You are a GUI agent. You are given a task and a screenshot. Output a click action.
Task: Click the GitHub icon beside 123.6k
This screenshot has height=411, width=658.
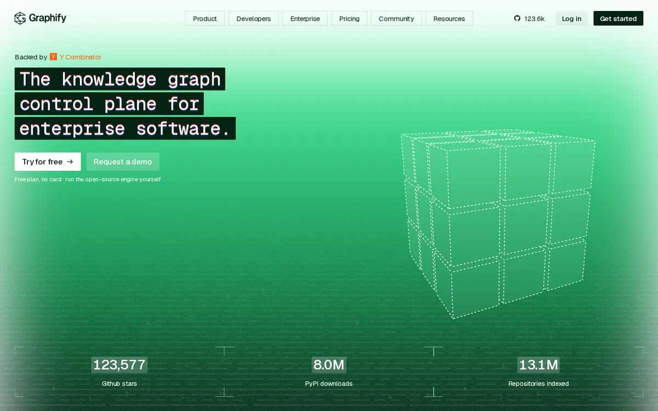point(517,19)
